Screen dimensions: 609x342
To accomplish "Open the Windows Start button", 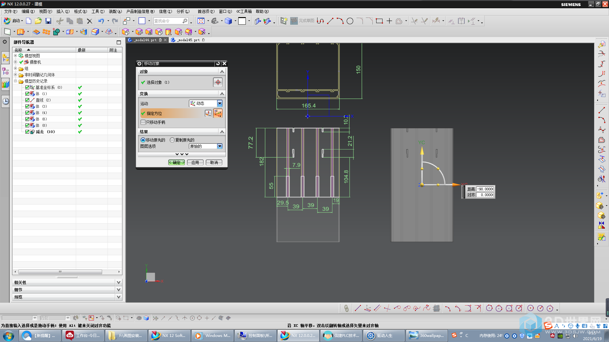I will click(x=9, y=335).
